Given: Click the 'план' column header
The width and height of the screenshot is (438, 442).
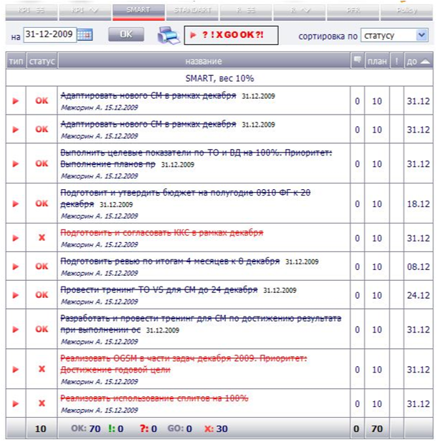Looking at the screenshot, I should point(377,61).
